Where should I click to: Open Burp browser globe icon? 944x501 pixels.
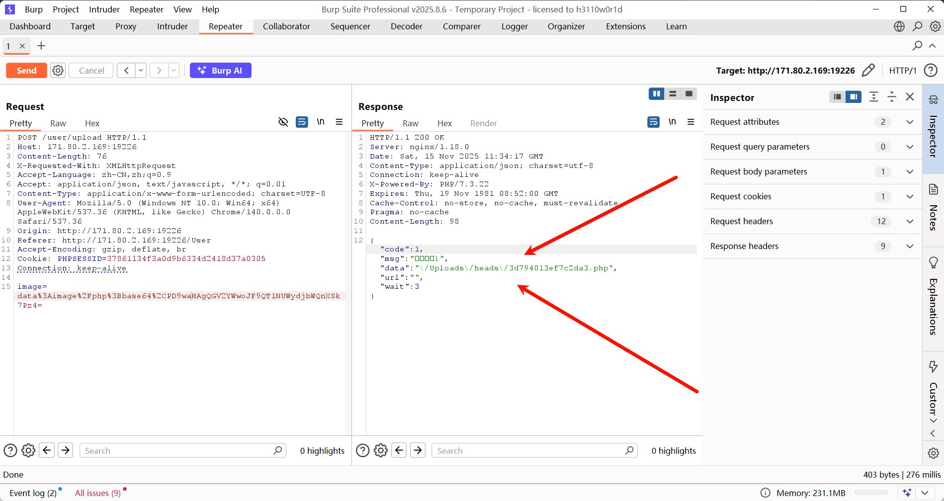tap(899, 26)
